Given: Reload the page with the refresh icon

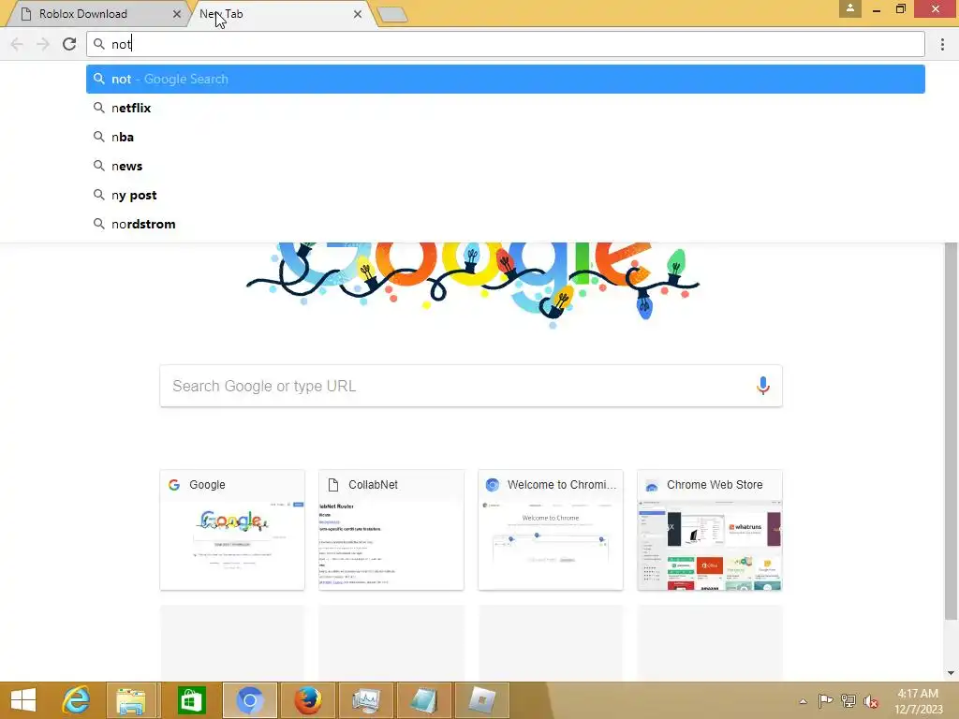Looking at the screenshot, I should (x=69, y=44).
